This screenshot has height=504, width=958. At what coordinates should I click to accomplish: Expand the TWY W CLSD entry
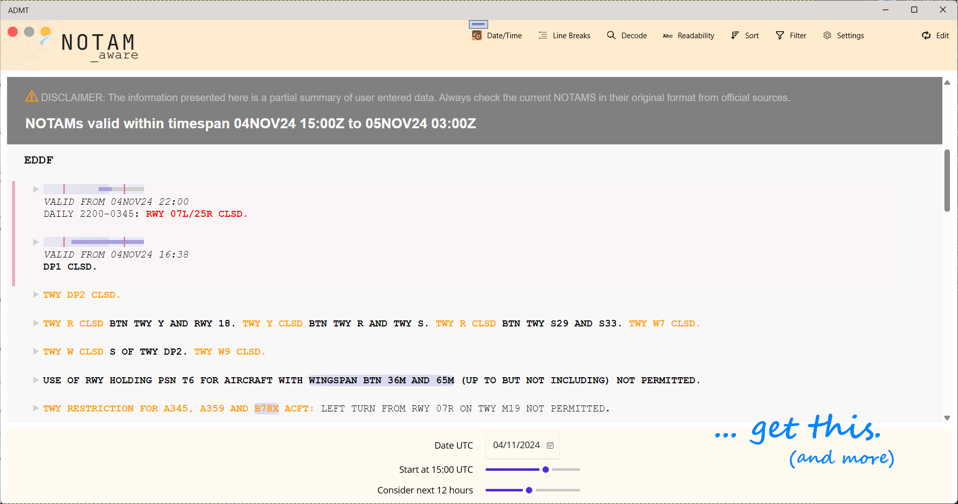tap(36, 351)
